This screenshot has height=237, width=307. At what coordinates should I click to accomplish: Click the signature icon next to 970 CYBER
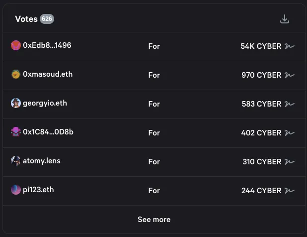point(290,75)
